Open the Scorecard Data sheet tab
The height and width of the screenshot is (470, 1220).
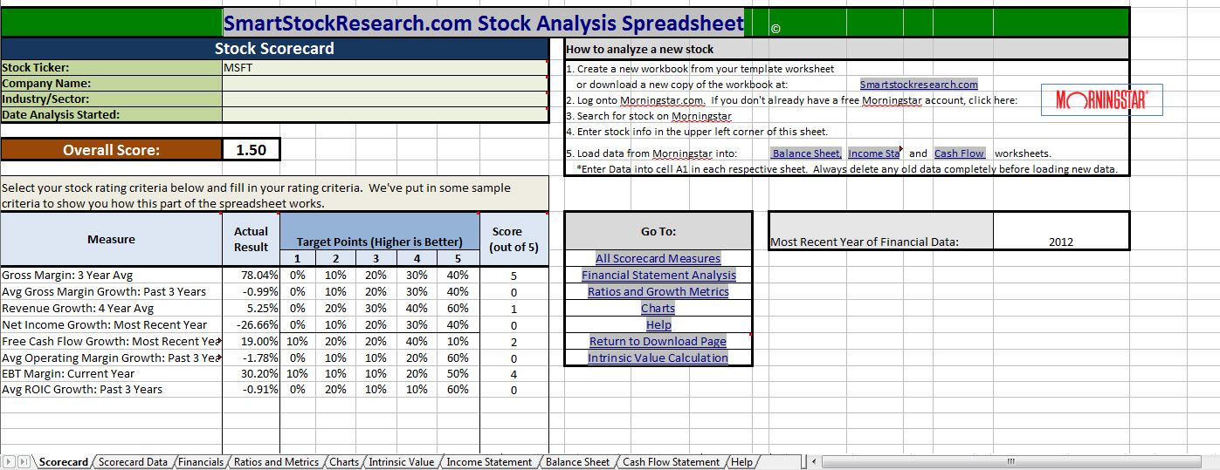(x=133, y=462)
